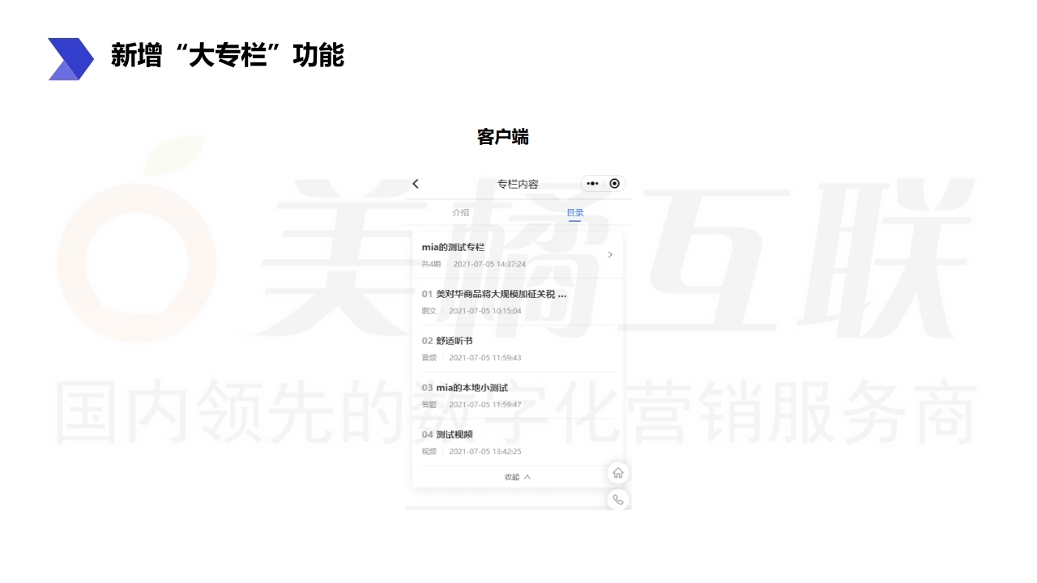The height and width of the screenshot is (583, 1037).
Task: Switch to the 介绍 tab
Action: (461, 213)
